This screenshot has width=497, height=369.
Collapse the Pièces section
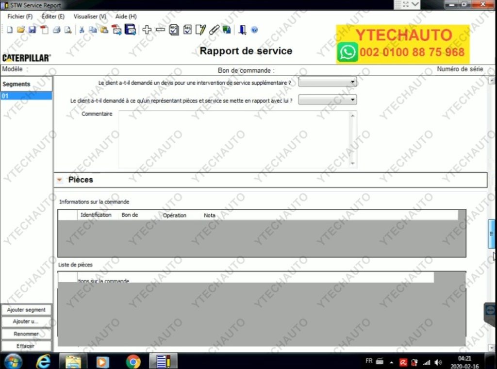(x=59, y=180)
